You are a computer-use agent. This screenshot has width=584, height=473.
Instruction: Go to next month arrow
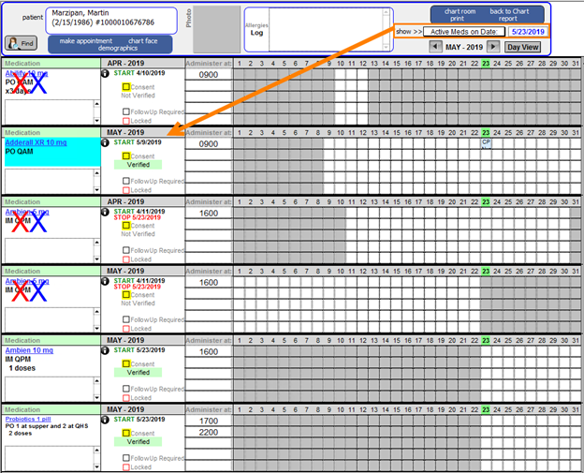coord(493,47)
